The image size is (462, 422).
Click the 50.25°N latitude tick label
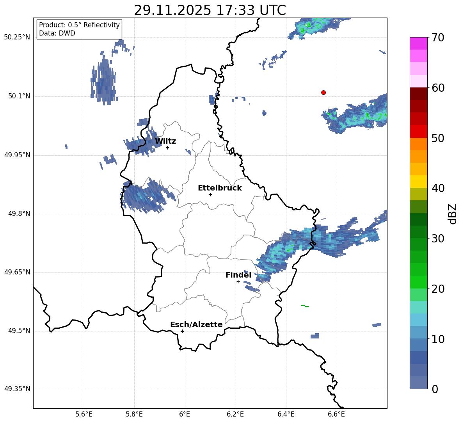pyautogui.click(x=17, y=37)
